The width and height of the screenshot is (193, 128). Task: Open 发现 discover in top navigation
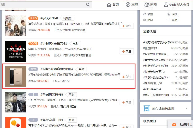[x=132, y=5]
